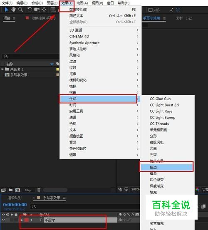Click the timeline search magnifier icon
This screenshot has width=208, height=230.
[34, 207]
